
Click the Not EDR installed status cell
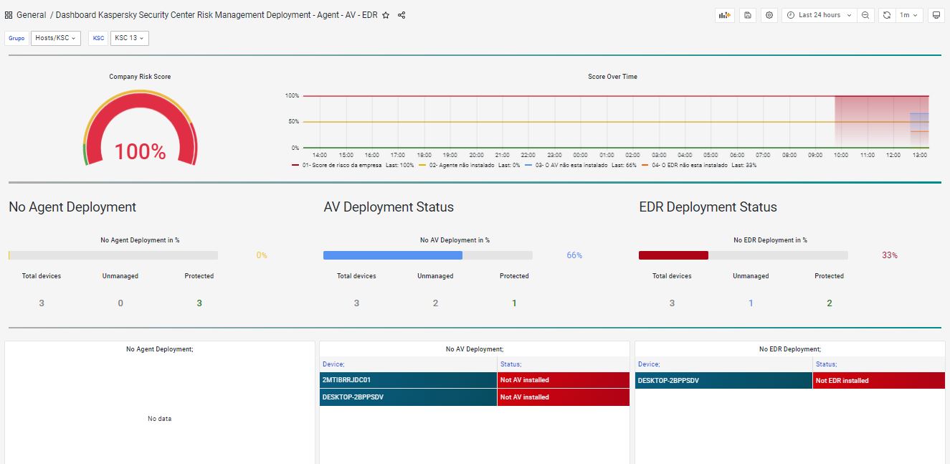point(879,381)
